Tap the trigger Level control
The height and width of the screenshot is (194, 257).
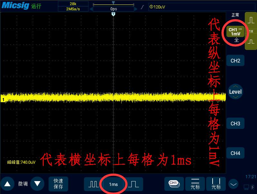(x=235, y=92)
